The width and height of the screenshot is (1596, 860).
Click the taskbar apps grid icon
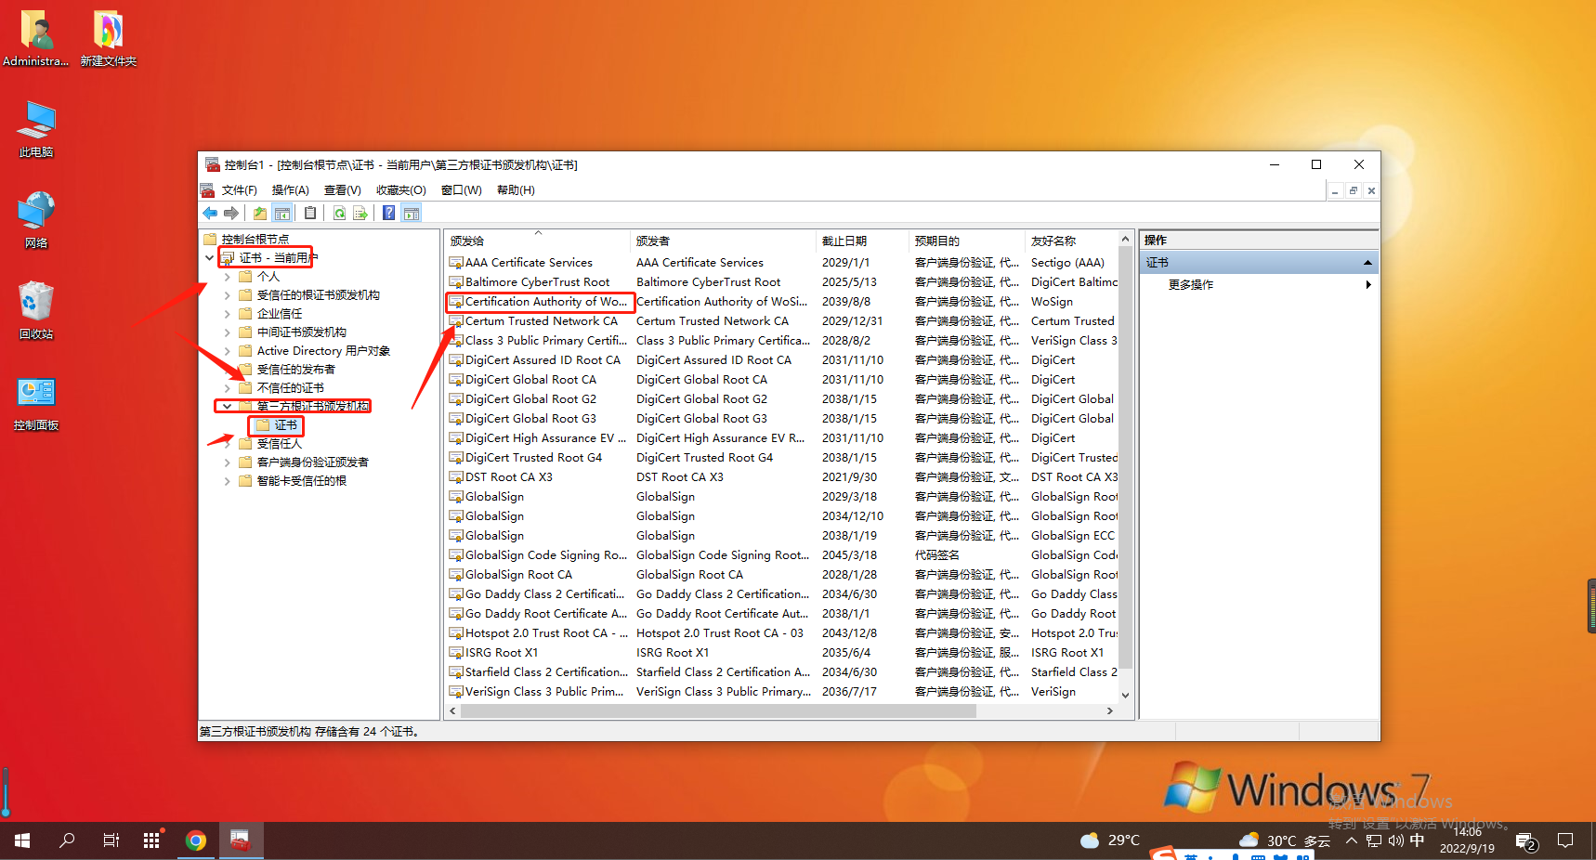(151, 840)
